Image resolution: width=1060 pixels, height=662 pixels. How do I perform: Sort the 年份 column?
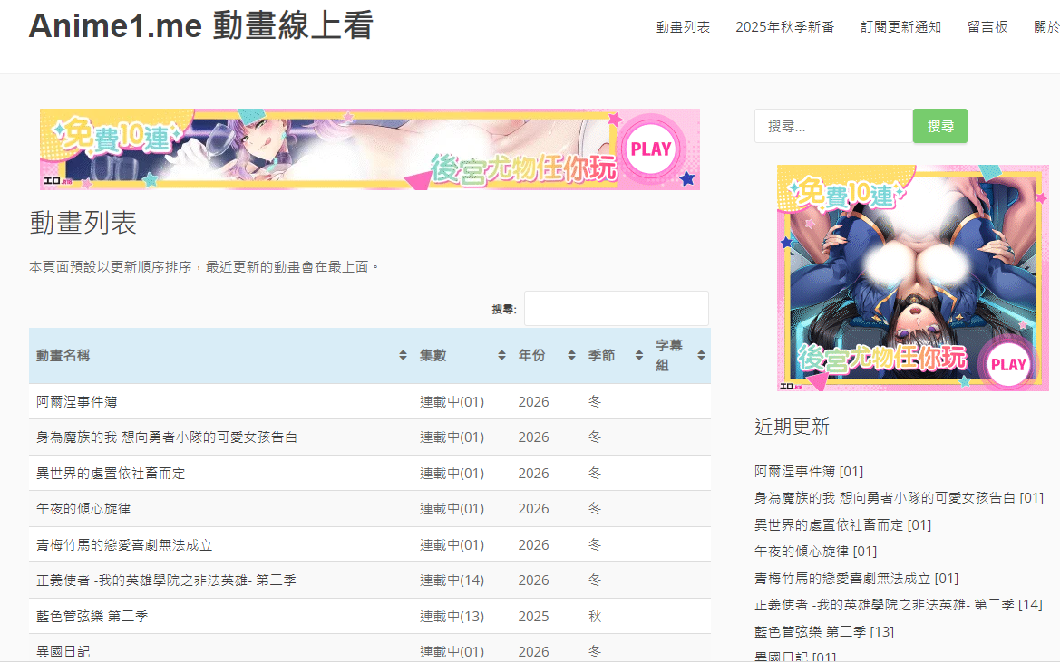(570, 355)
